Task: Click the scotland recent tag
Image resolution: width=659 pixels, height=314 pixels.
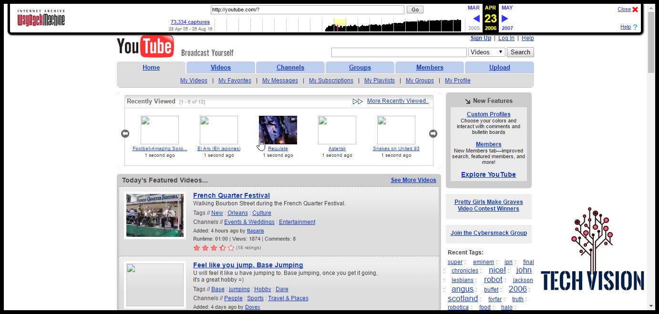Action: (463, 298)
